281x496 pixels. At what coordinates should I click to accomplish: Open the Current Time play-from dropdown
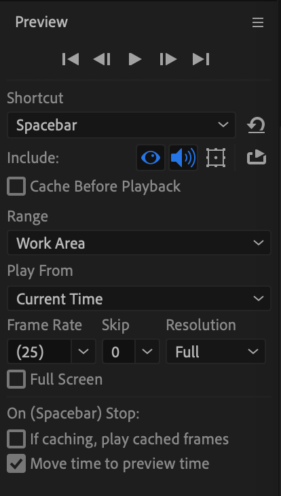coord(139,298)
